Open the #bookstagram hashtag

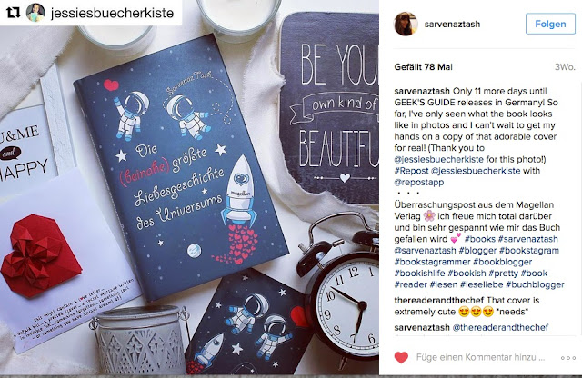coord(529,251)
